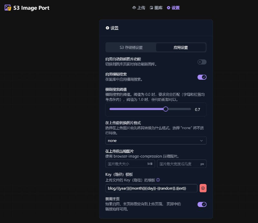This screenshot has height=223, width=258.
Task: Click the info icon next to Key 模板
Action: point(158,180)
